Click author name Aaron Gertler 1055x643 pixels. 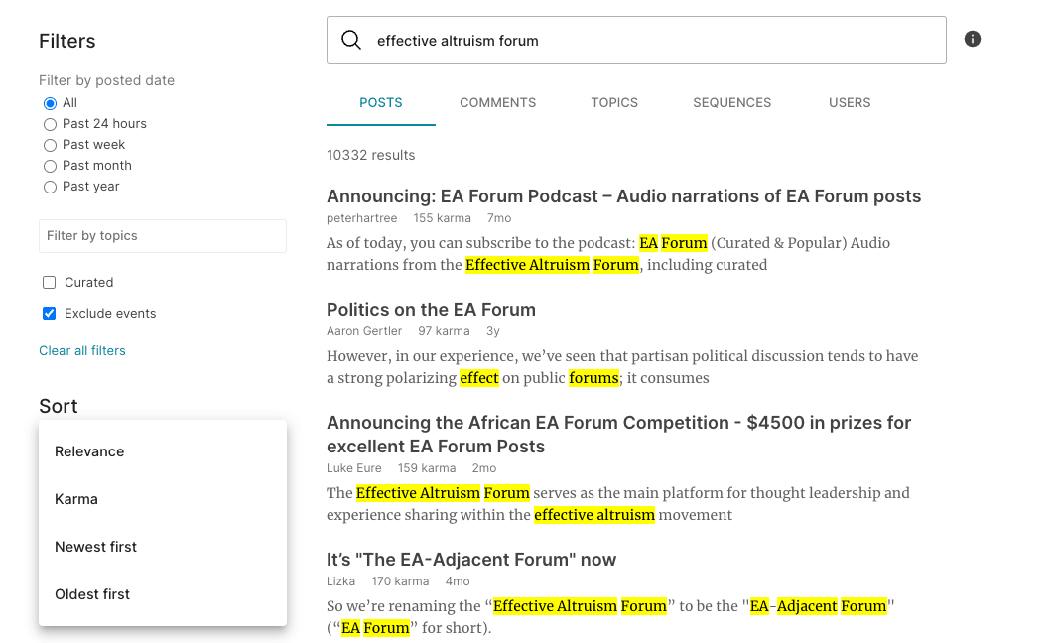[x=364, y=331]
